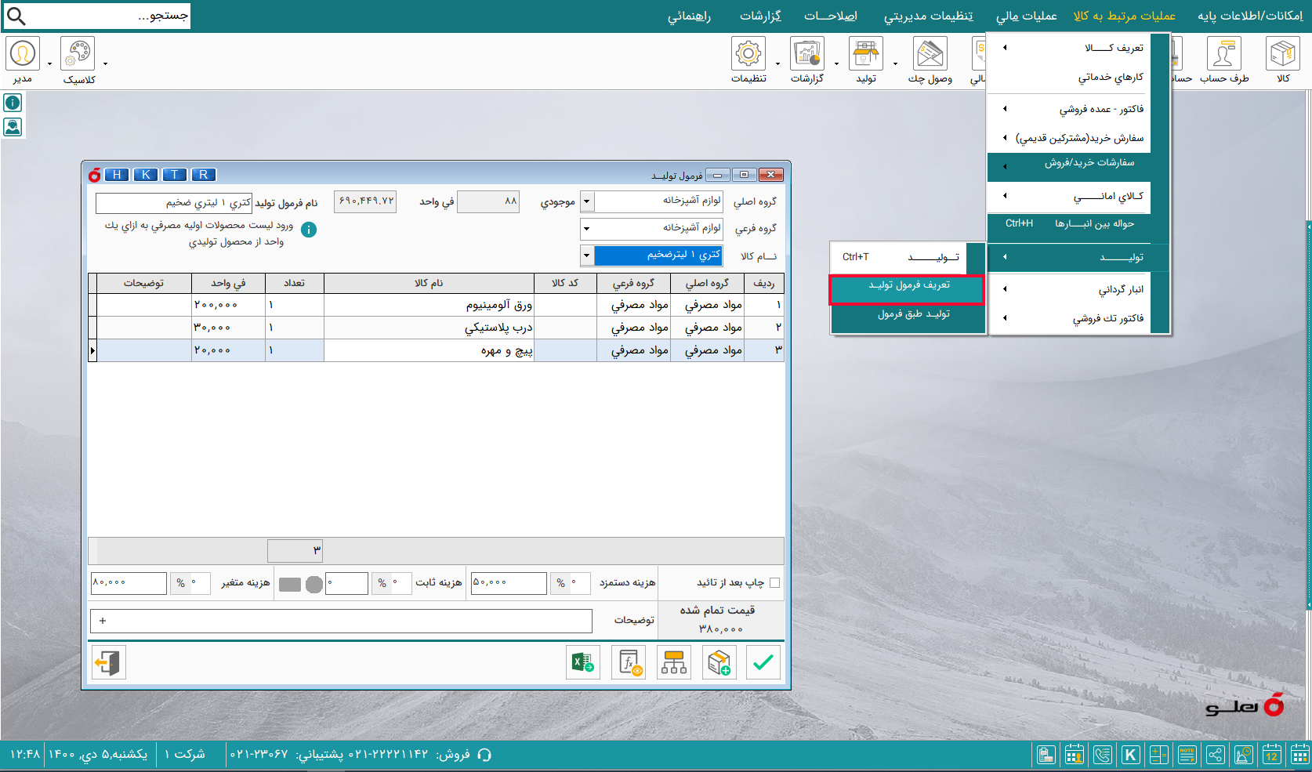Click the phone list icon in status bar
This screenshot has height=772, width=1312.
(1102, 755)
